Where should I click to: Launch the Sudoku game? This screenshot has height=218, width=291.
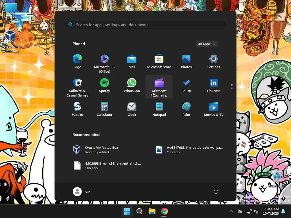point(77,109)
